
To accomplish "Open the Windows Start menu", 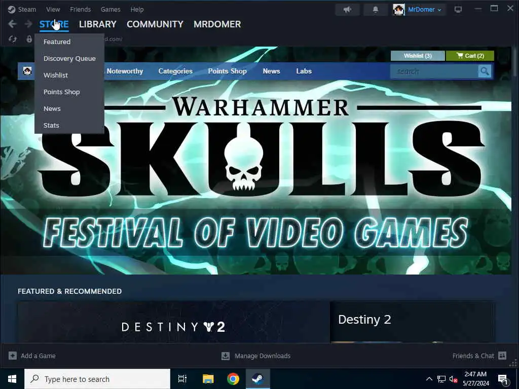I will click(x=12, y=379).
